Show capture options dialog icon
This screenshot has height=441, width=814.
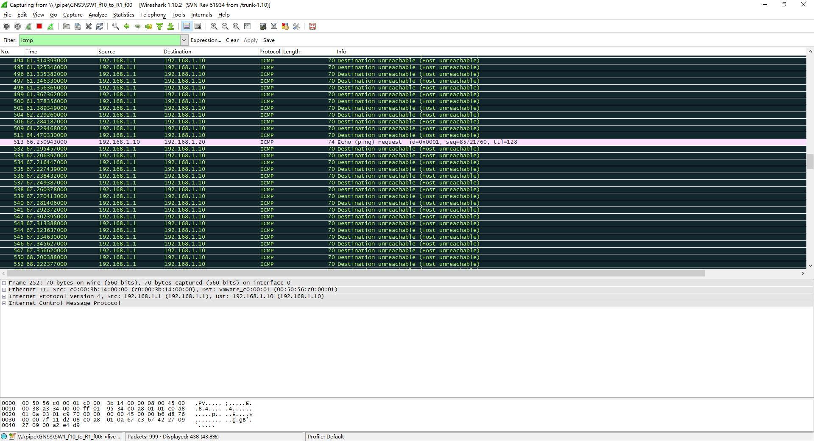click(x=17, y=26)
